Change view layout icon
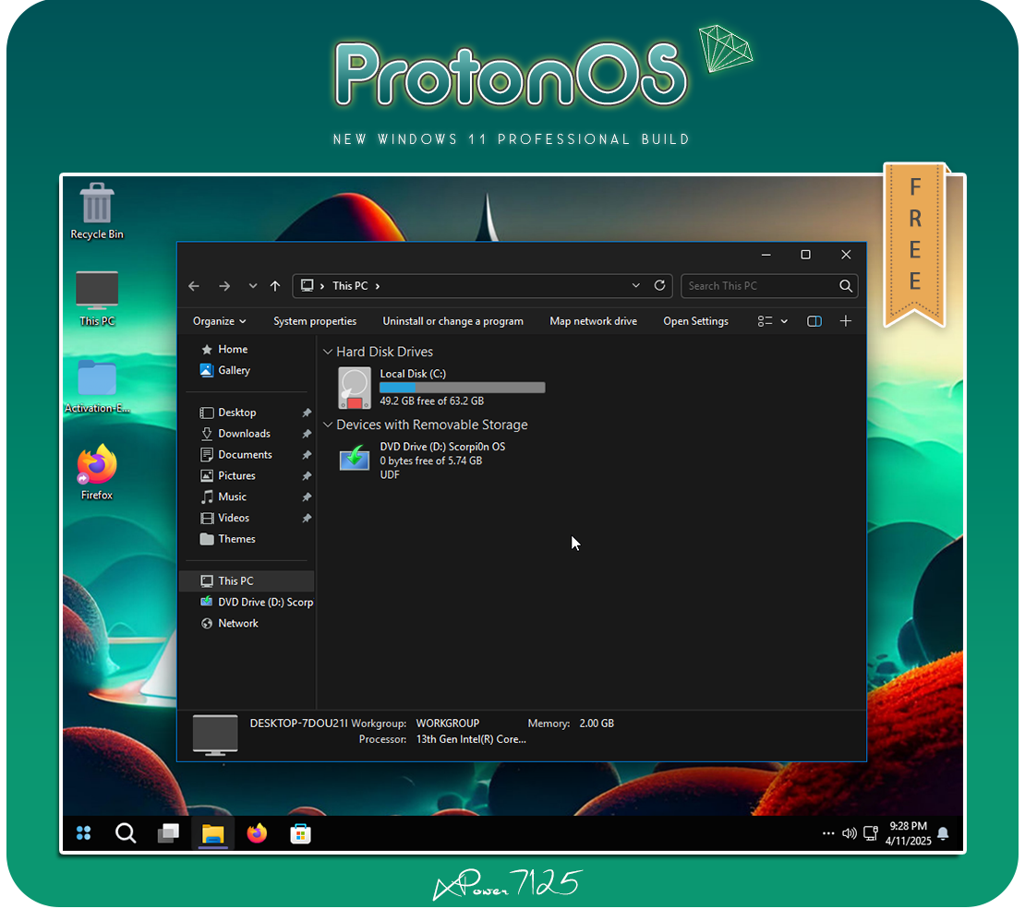Screen dimensions: 1025x909 click(x=765, y=321)
